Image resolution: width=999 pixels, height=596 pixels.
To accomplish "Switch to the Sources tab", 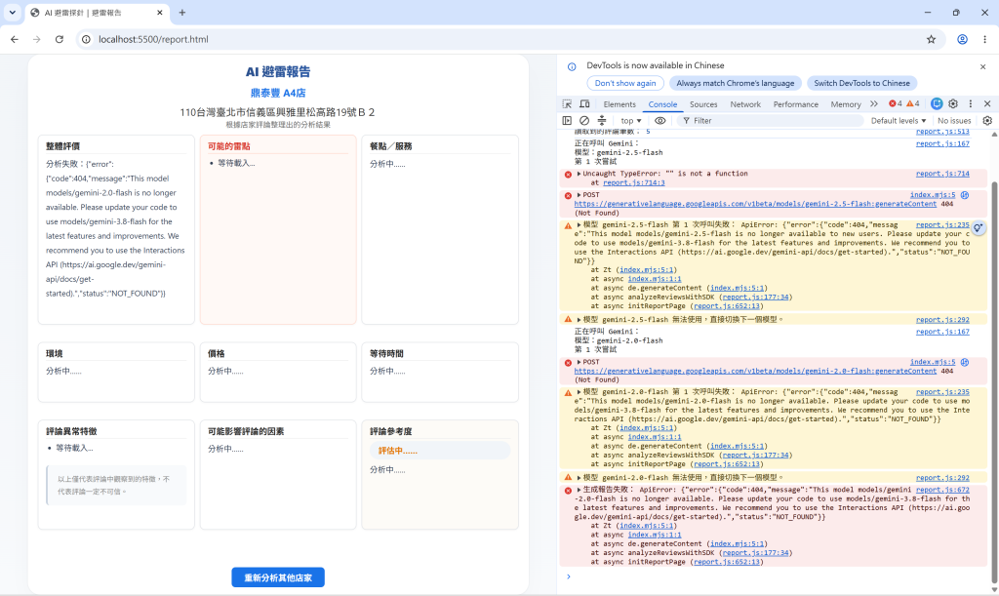I will point(703,104).
